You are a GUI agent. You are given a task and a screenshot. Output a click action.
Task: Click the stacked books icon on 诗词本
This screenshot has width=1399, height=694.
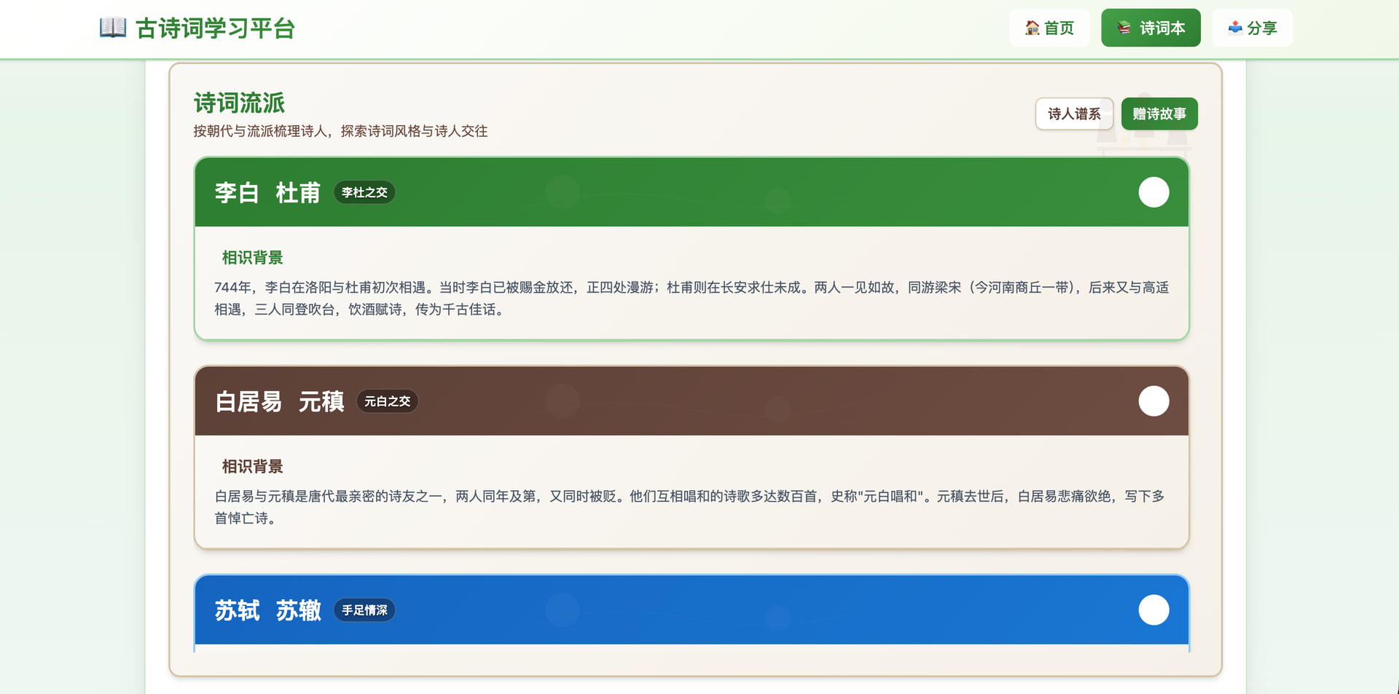tap(1124, 28)
